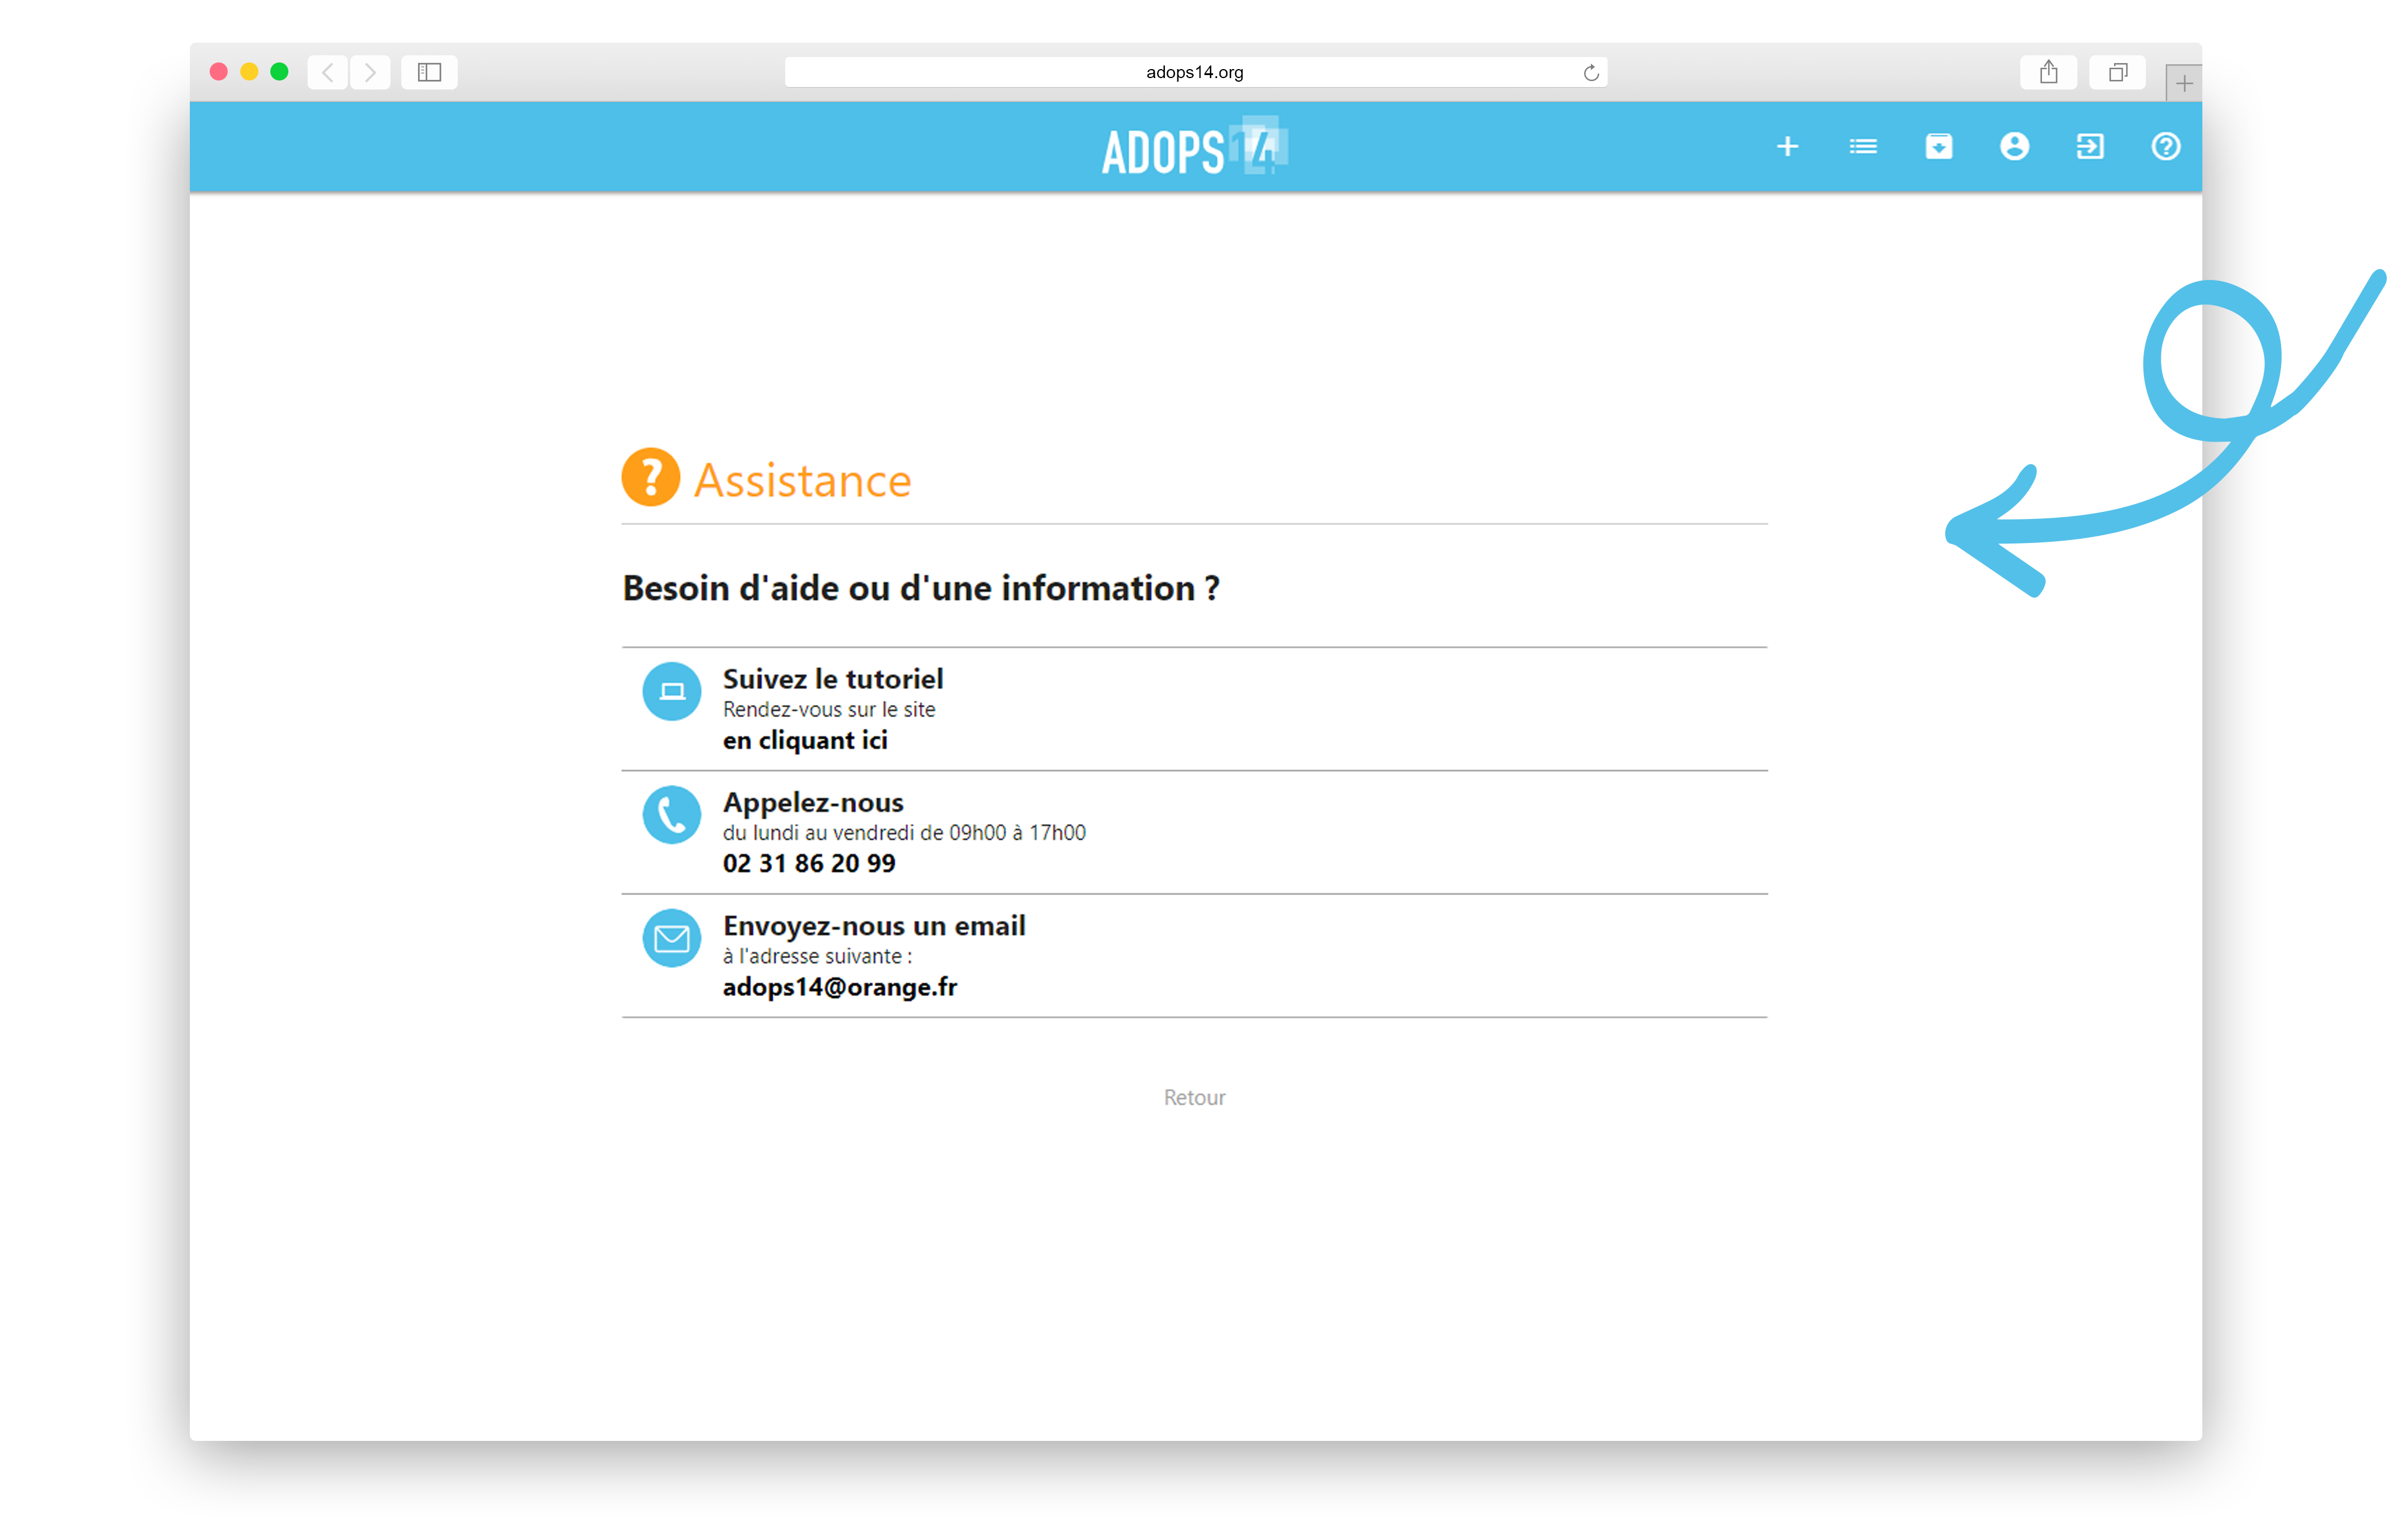
Task: Focus the adops14.org address bar
Action: pos(1196,72)
